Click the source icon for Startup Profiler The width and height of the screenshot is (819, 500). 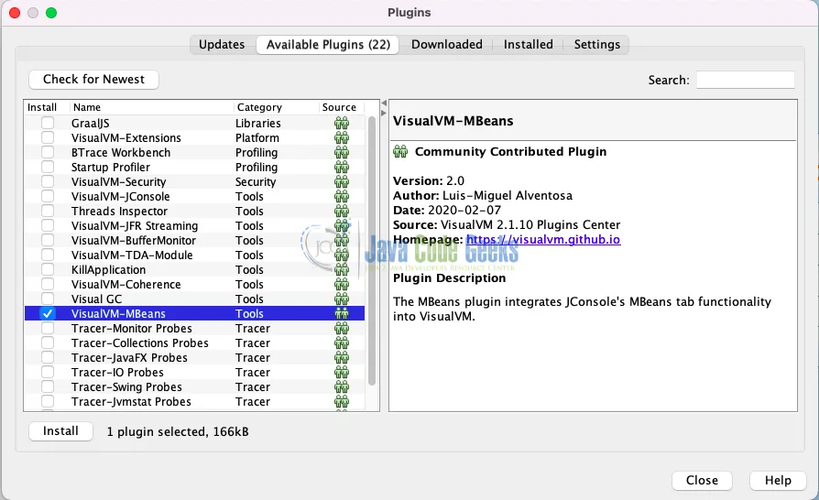point(342,167)
